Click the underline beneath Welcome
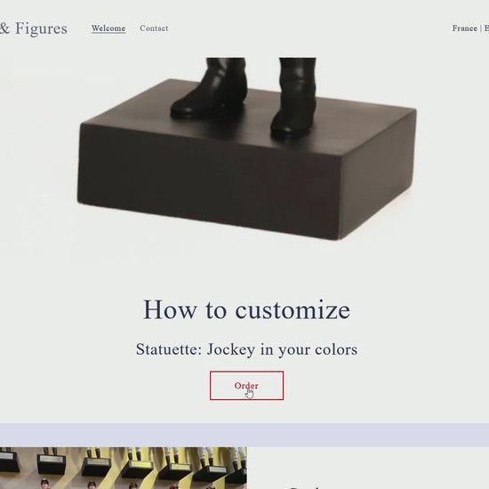This screenshot has height=489, width=489. tap(108, 32)
